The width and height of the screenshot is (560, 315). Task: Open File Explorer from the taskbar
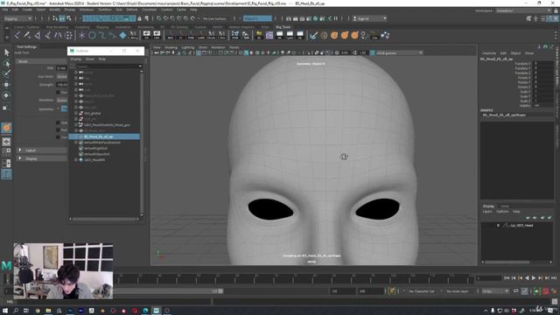click(x=48, y=311)
